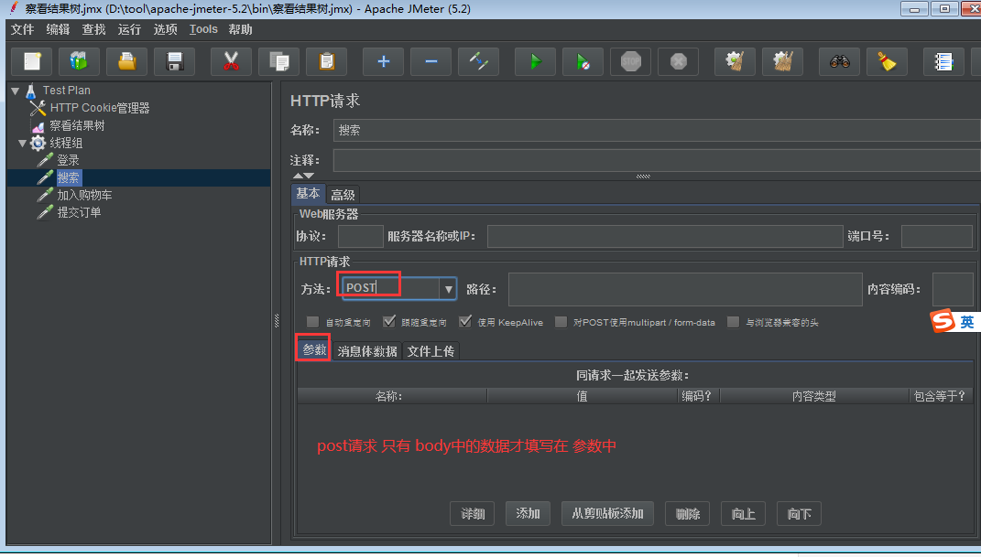Screen dimensions: 981x557
Task: Collapse the 线程组 tree arrow
Action: (23, 144)
